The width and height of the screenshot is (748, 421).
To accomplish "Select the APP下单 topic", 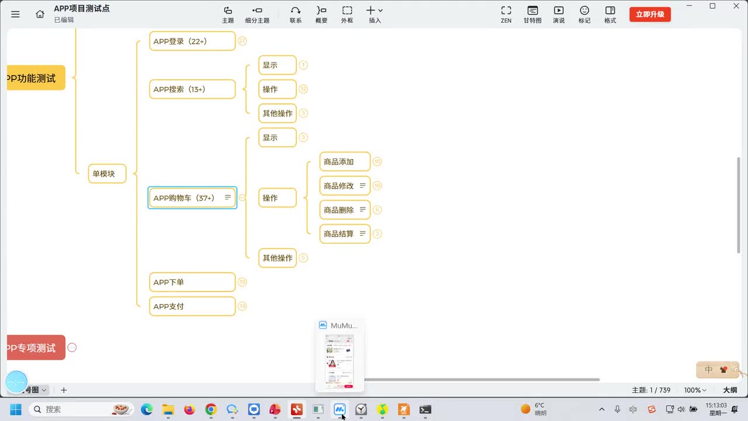I will (x=192, y=282).
